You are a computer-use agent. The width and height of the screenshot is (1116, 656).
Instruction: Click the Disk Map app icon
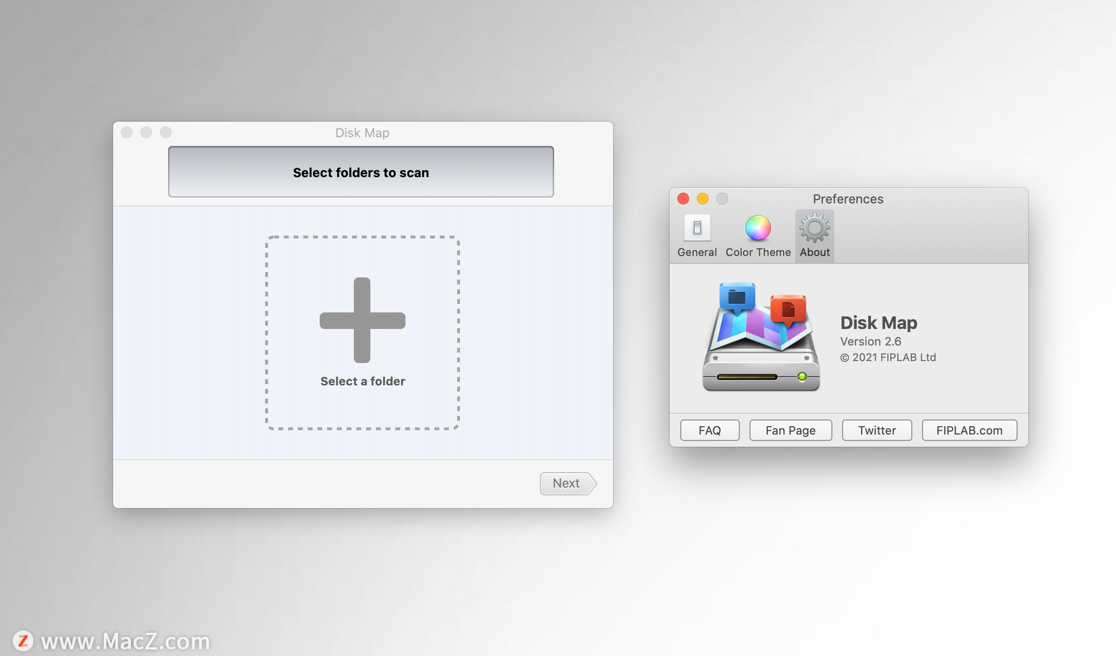(761, 337)
